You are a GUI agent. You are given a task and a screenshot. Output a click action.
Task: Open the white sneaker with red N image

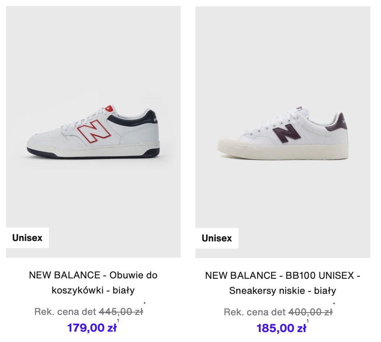[x=93, y=132]
